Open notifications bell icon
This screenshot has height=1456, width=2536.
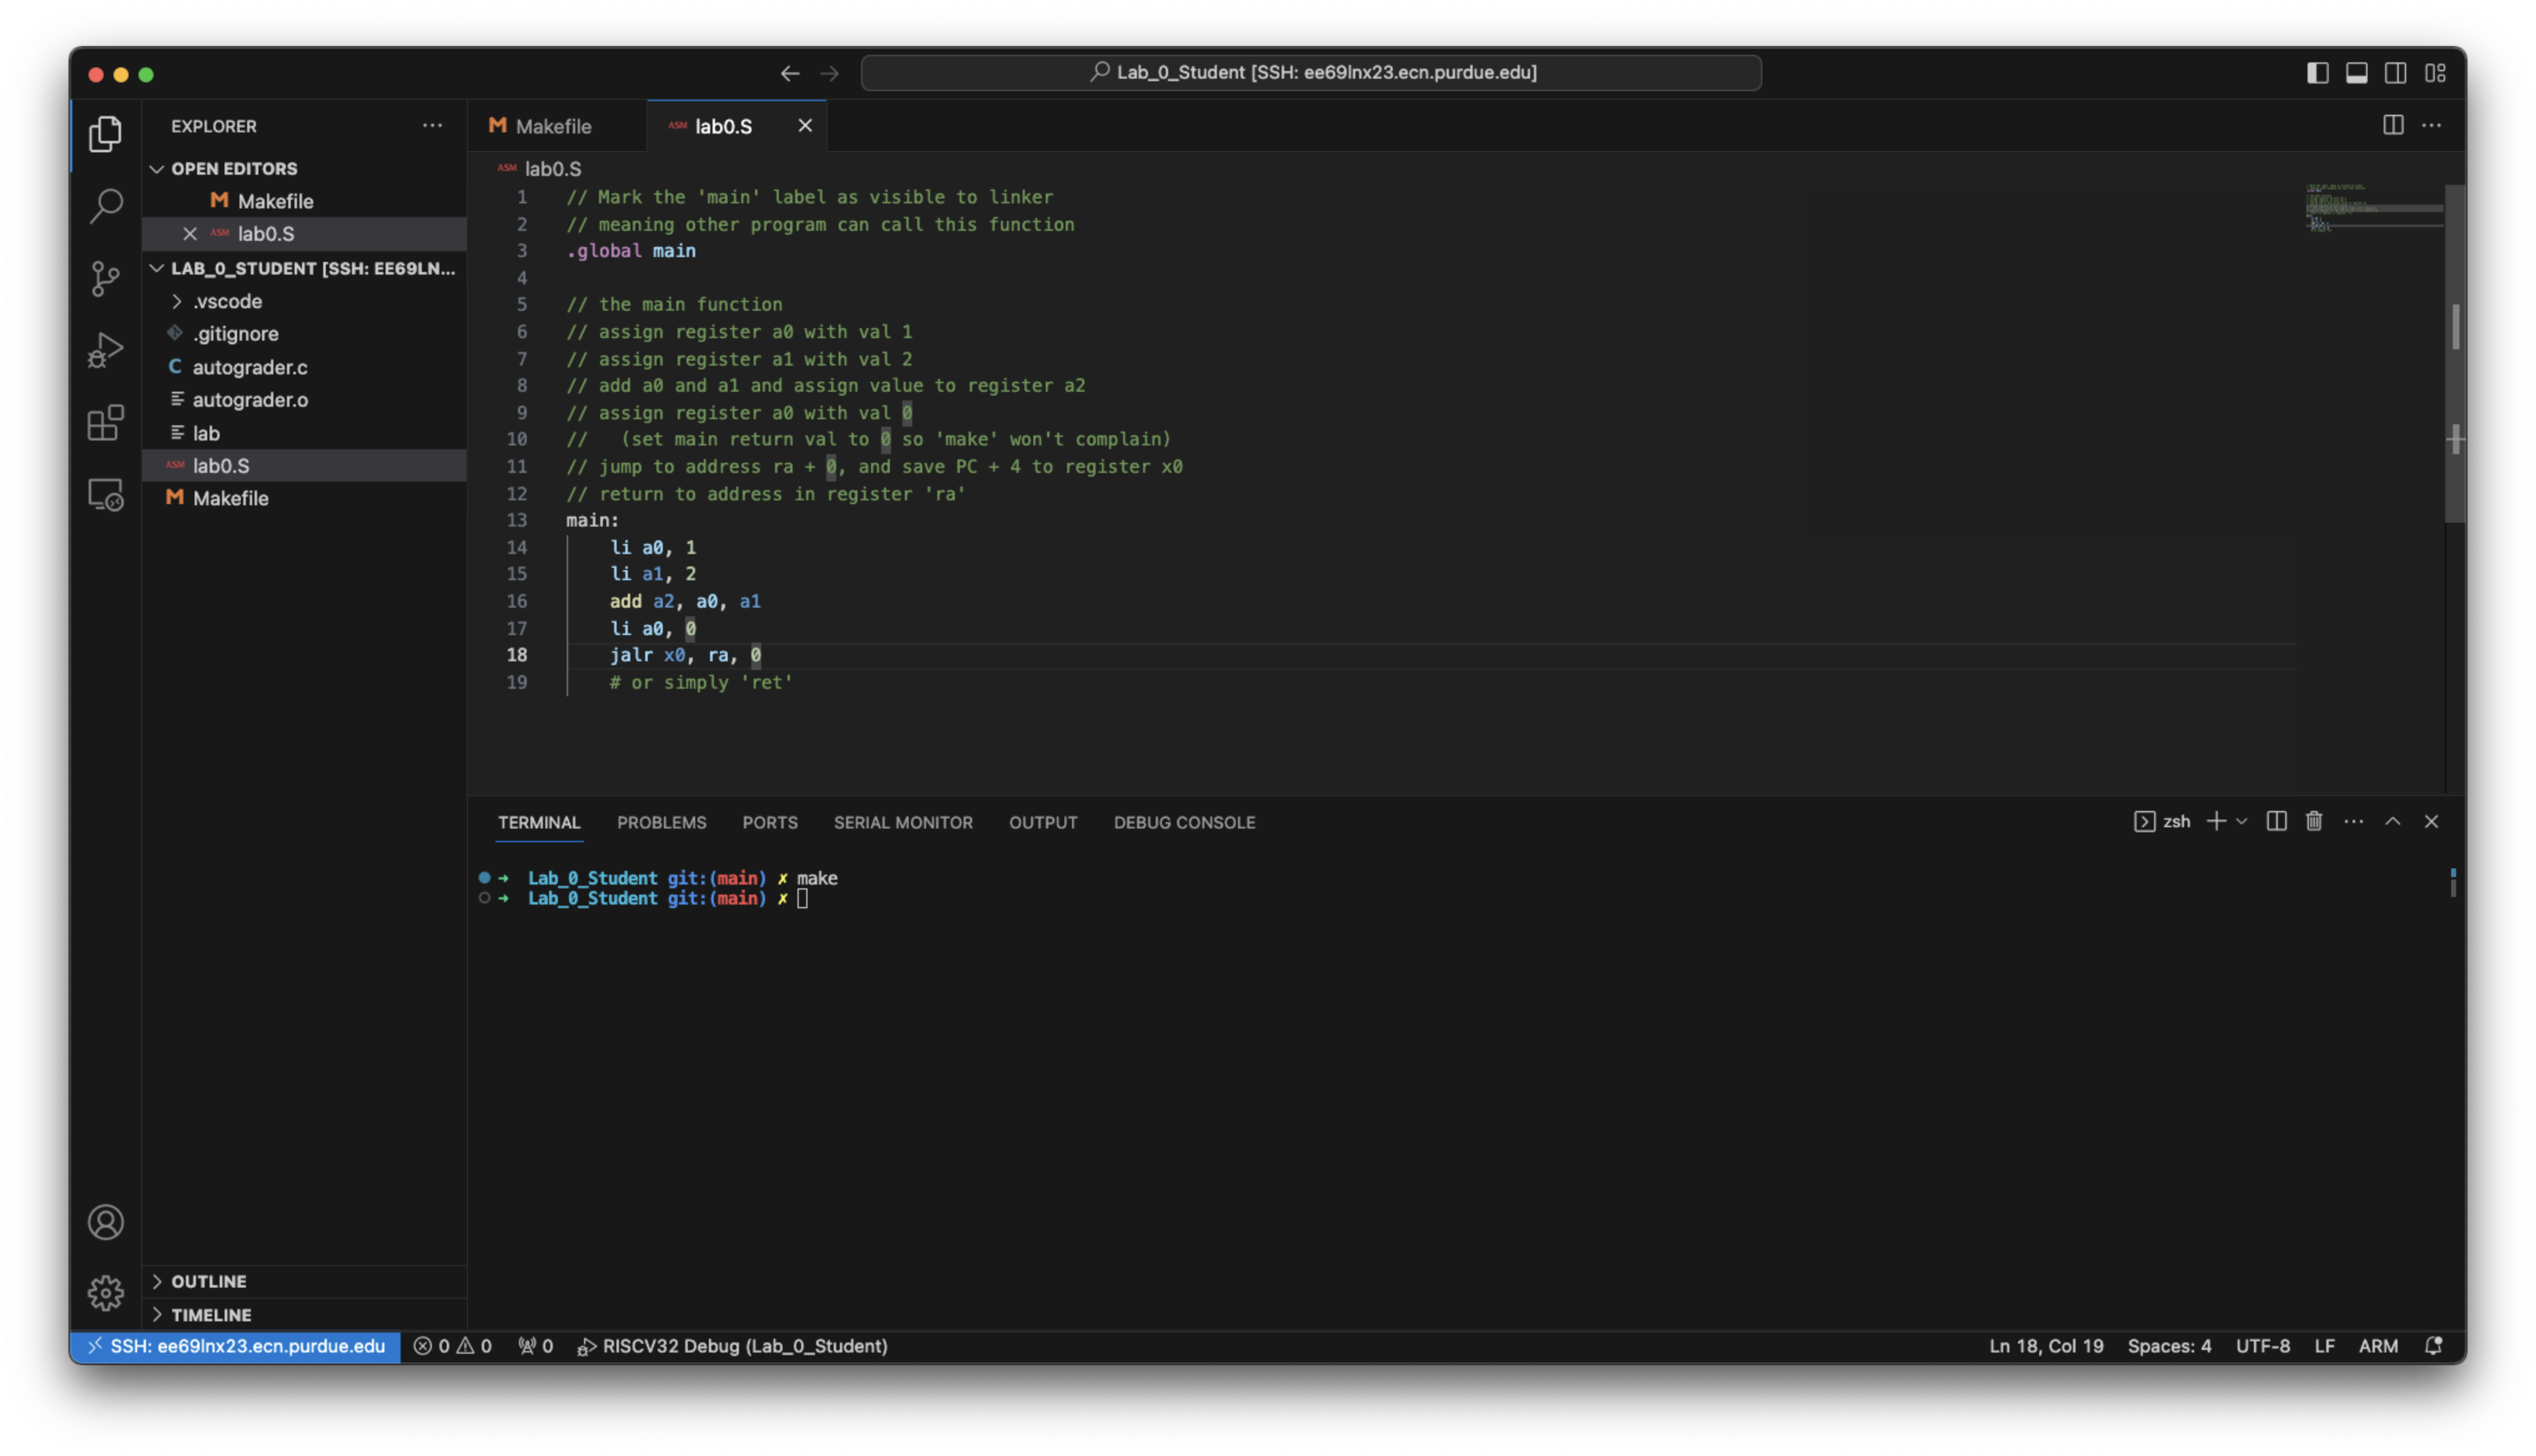tap(2433, 1346)
